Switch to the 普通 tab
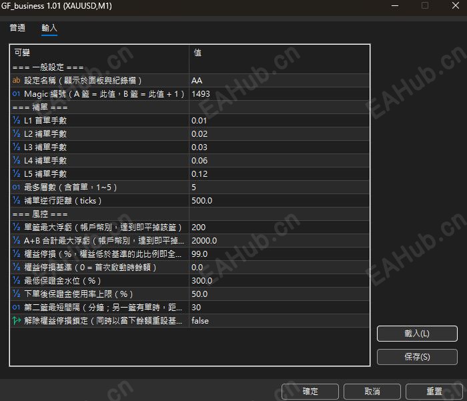The width and height of the screenshot is (467, 401). (17, 28)
